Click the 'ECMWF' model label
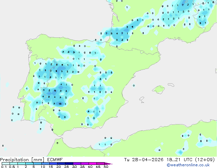 55,160
